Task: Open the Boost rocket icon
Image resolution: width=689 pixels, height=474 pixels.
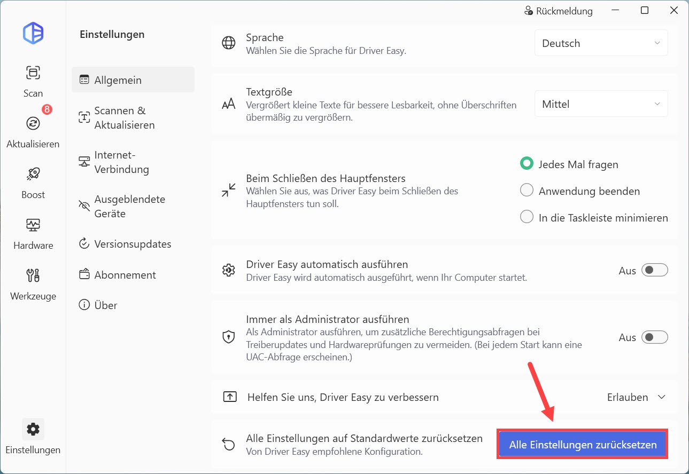Action: (33, 174)
